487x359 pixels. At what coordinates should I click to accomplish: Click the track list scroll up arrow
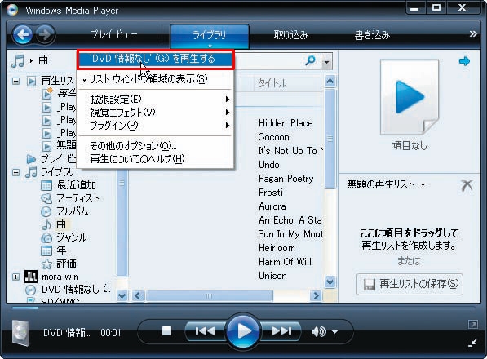(x=330, y=82)
